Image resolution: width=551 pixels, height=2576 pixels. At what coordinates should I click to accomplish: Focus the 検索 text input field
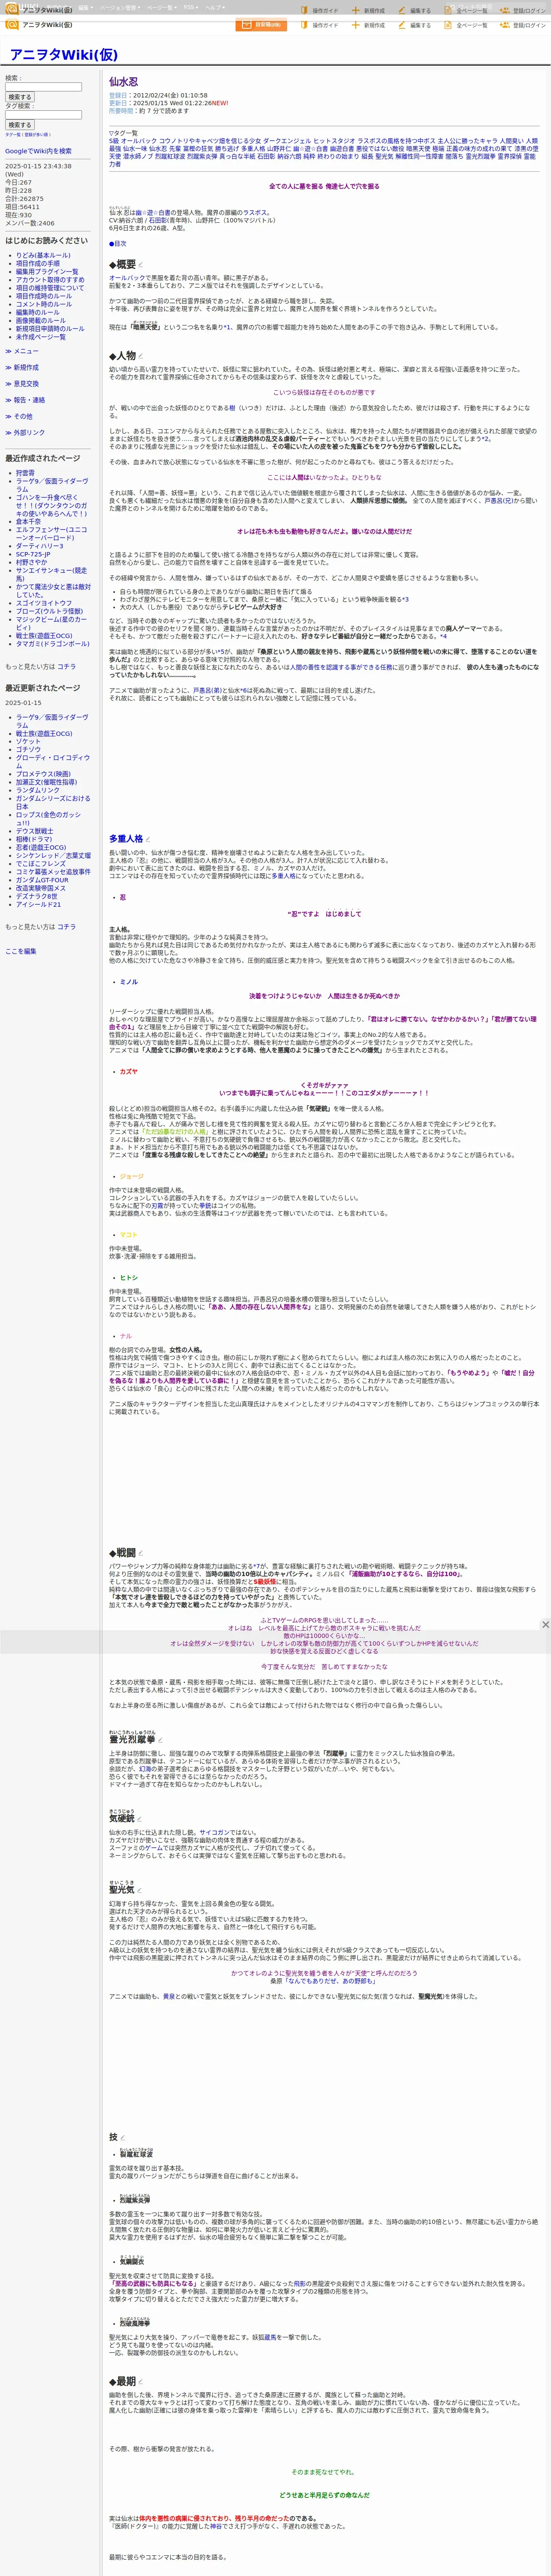43,87
